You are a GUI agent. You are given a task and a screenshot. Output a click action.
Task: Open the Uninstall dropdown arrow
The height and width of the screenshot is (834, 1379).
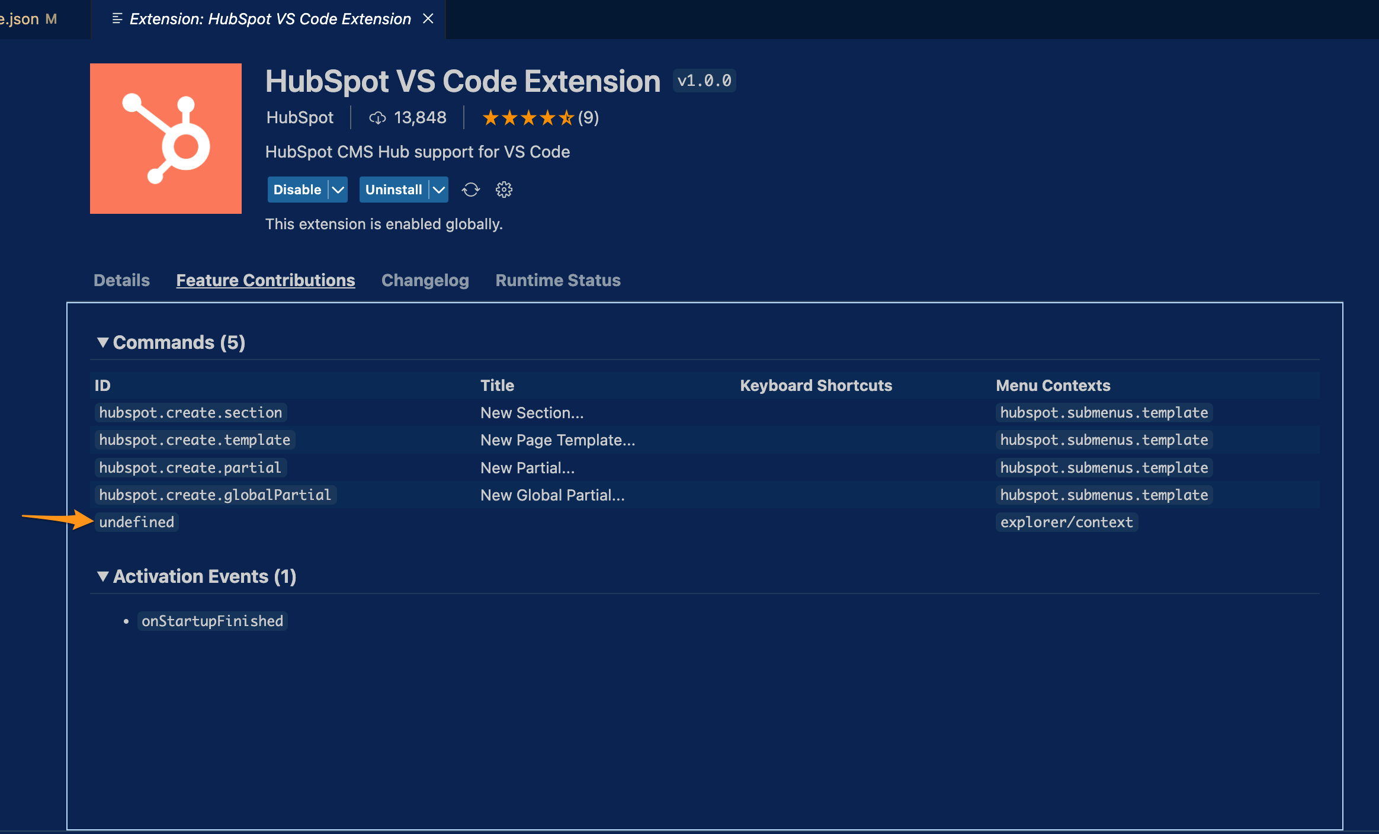[x=439, y=190]
